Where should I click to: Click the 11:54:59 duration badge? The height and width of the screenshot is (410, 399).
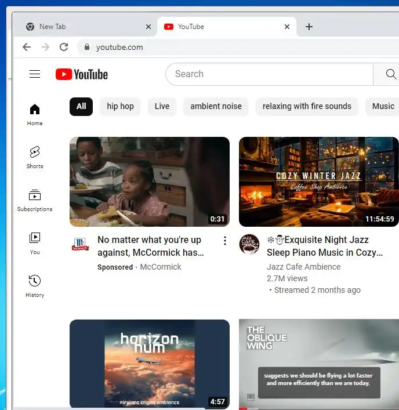click(380, 219)
